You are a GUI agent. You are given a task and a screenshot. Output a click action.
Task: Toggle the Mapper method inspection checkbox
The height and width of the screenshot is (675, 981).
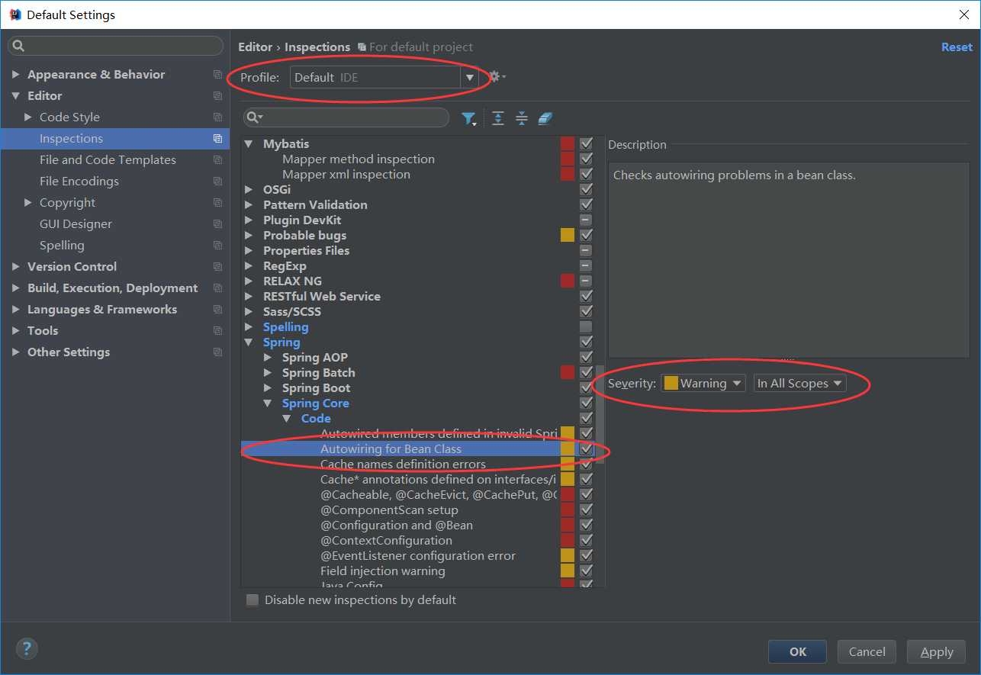[586, 159]
